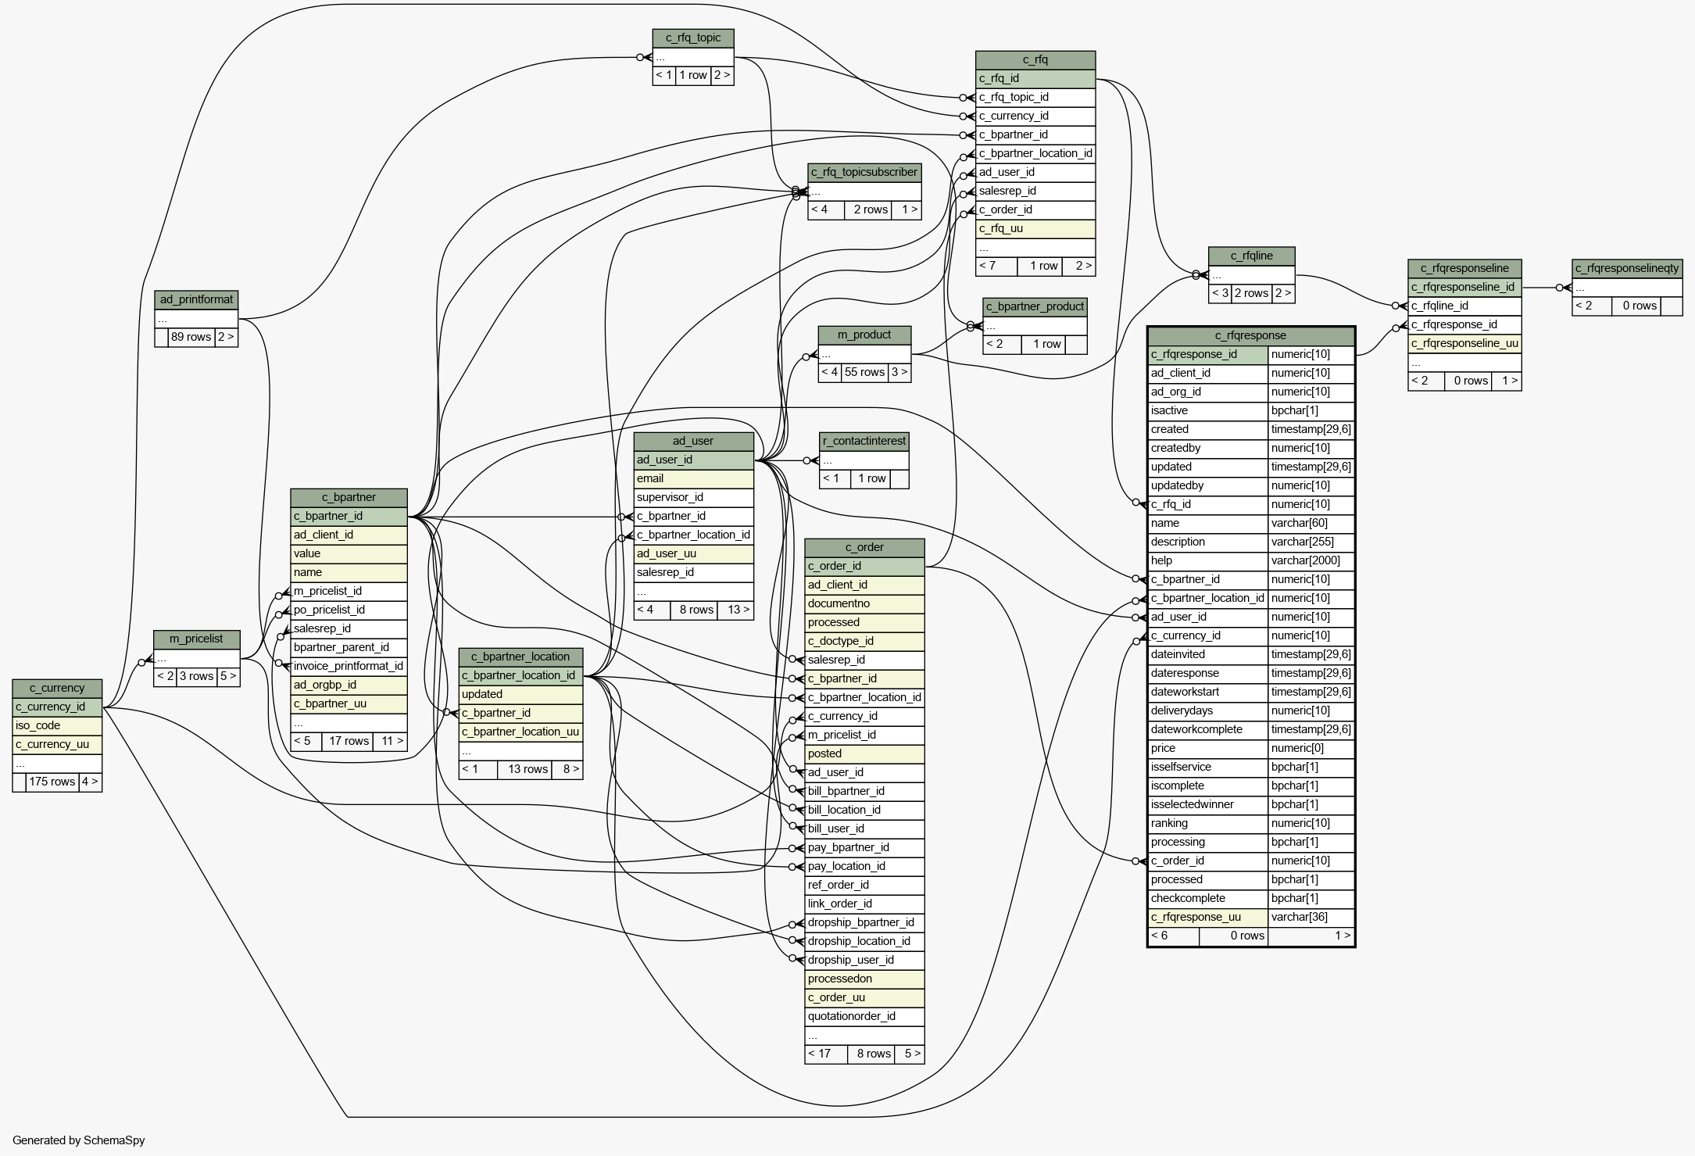The width and height of the screenshot is (1695, 1156).
Task: Click c_bpartner_location_uu column in c_bpartner_location
Action: click(520, 732)
